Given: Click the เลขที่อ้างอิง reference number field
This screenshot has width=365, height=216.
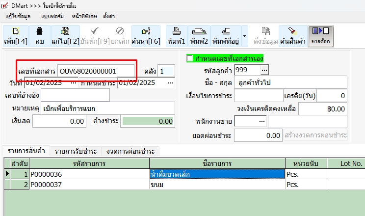Looking at the screenshot, I should pyautogui.click(x=75, y=95).
